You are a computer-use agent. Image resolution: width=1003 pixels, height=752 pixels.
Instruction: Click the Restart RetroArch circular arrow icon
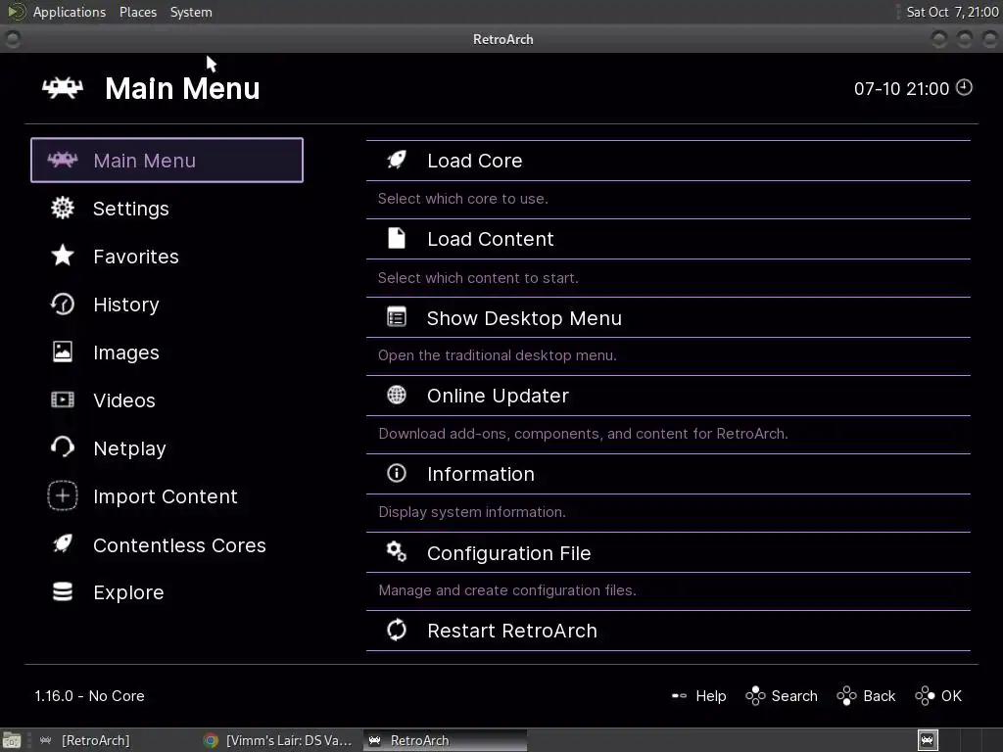coord(397,630)
